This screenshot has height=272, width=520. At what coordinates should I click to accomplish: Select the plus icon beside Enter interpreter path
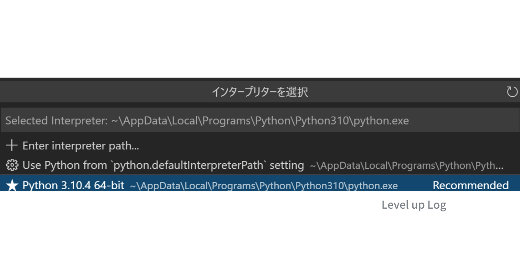tap(12, 145)
